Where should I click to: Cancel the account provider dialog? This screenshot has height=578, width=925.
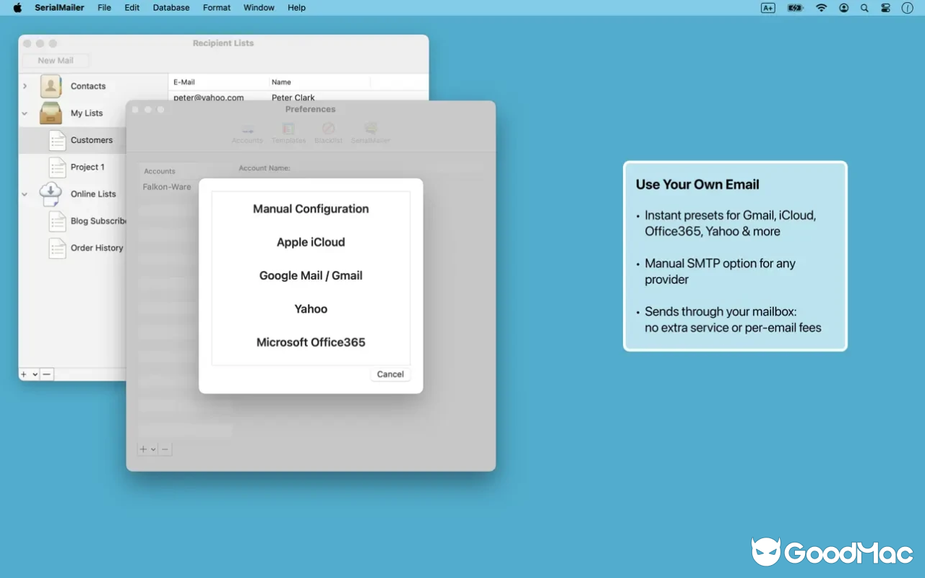click(390, 374)
